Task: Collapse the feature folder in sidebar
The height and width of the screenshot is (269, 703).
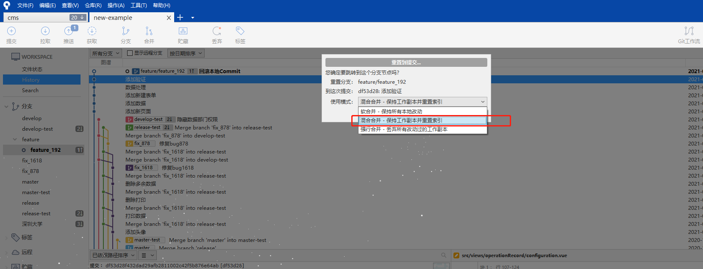Action: (15, 139)
